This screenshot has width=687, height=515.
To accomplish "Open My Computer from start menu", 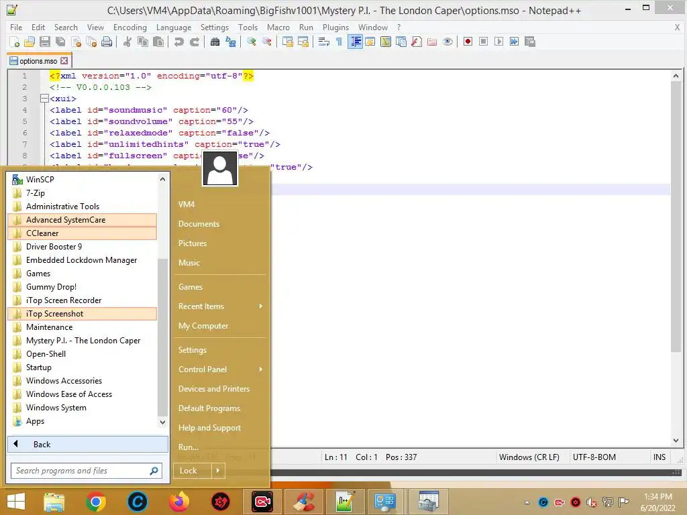I will (203, 326).
